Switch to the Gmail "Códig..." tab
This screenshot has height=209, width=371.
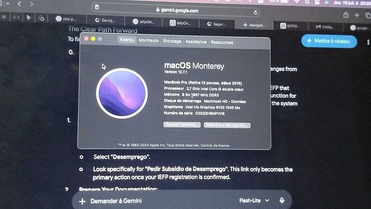click(x=325, y=27)
